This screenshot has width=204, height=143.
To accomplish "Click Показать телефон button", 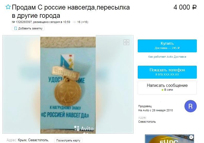I will (x=167, y=72).
